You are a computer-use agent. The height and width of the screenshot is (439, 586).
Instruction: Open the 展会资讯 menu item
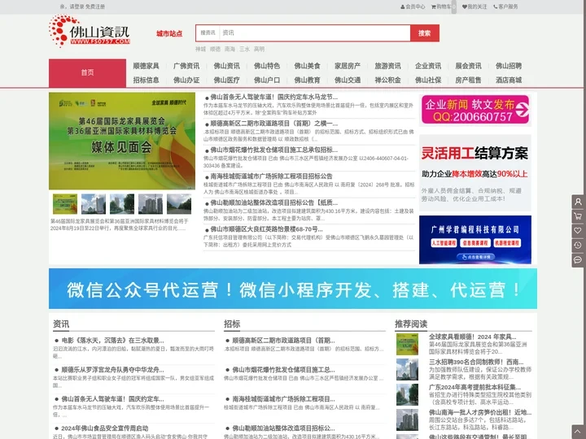click(x=468, y=66)
